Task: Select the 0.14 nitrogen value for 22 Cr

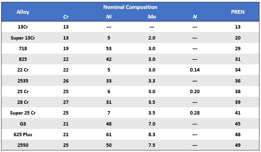Action: point(195,70)
